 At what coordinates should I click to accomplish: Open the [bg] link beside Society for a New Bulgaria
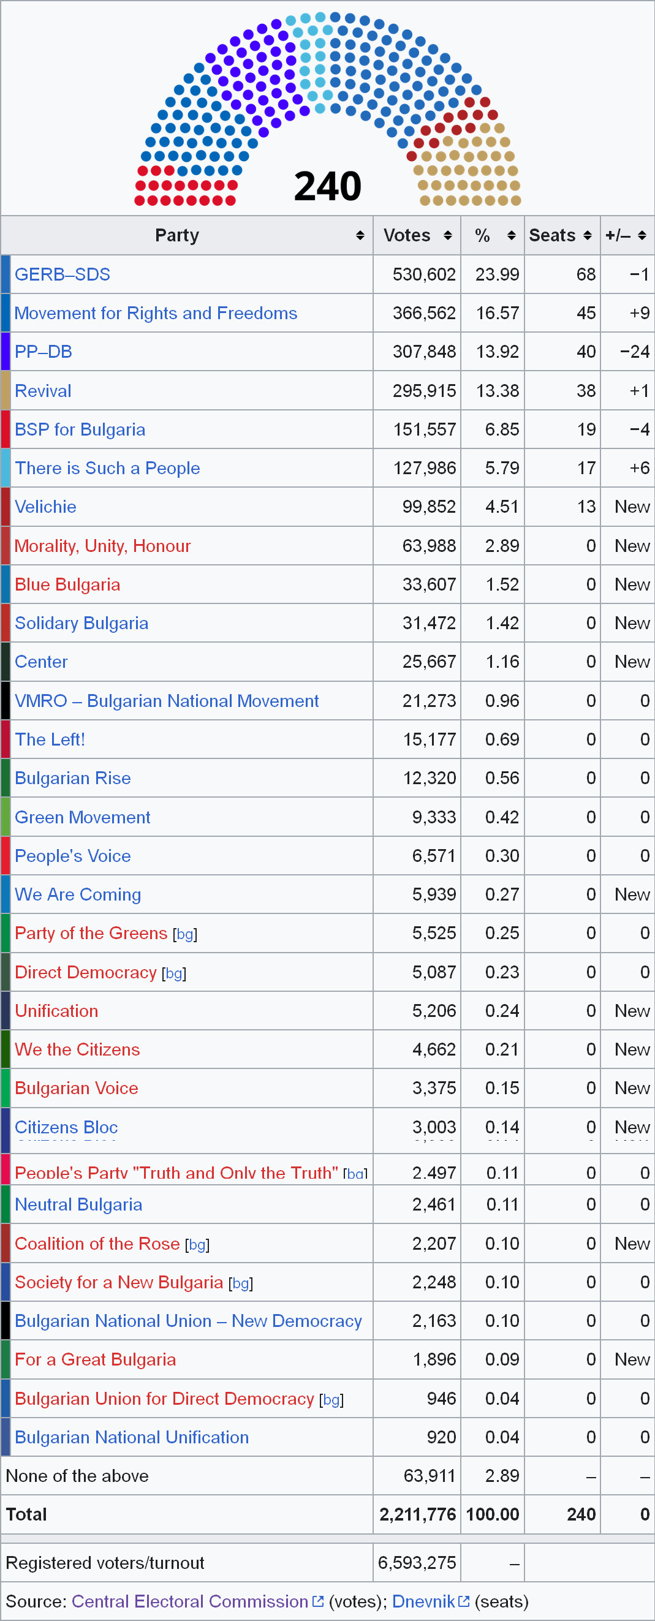tap(241, 1283)
